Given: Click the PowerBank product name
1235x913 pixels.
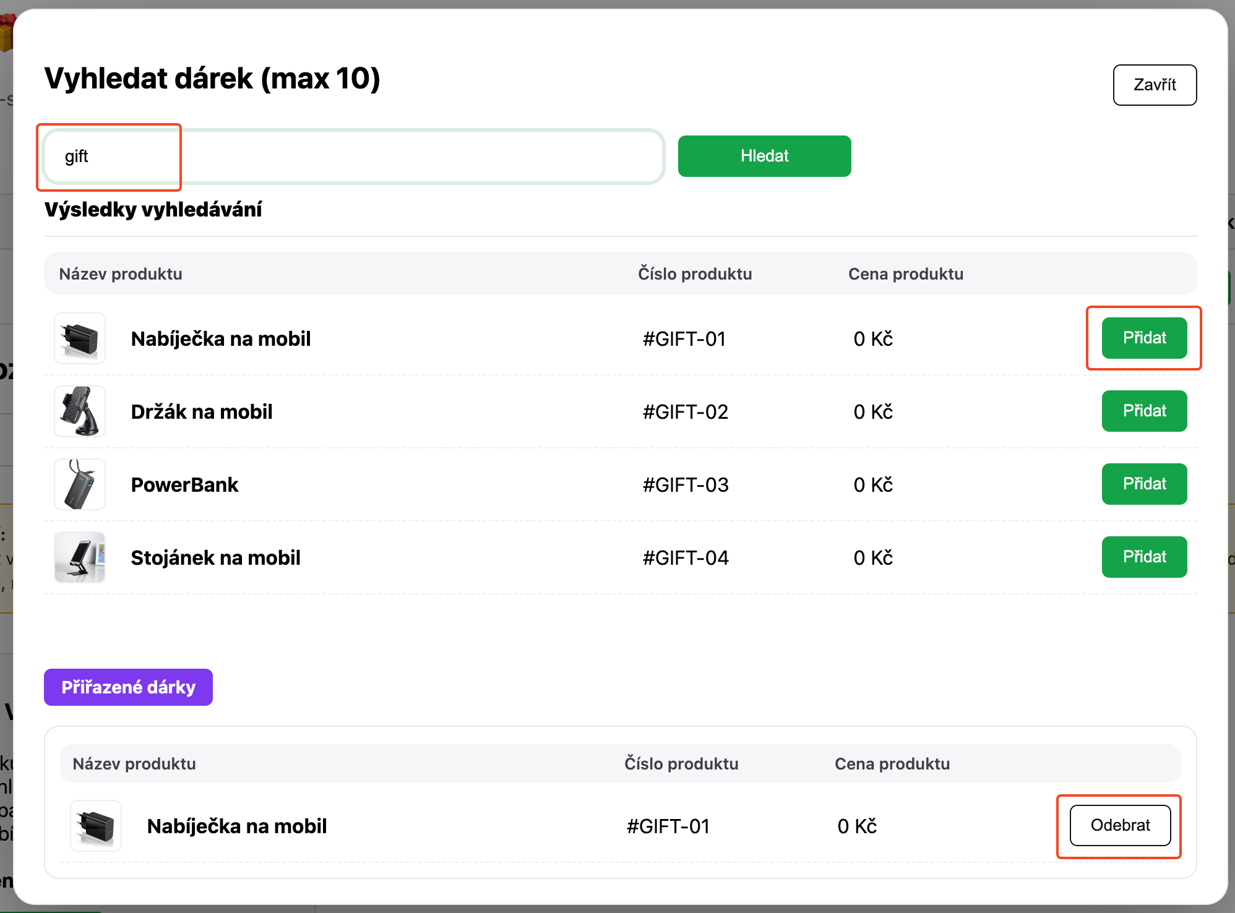Looking at the screenshot, I should pyautogui.click(x=184, y=485).
